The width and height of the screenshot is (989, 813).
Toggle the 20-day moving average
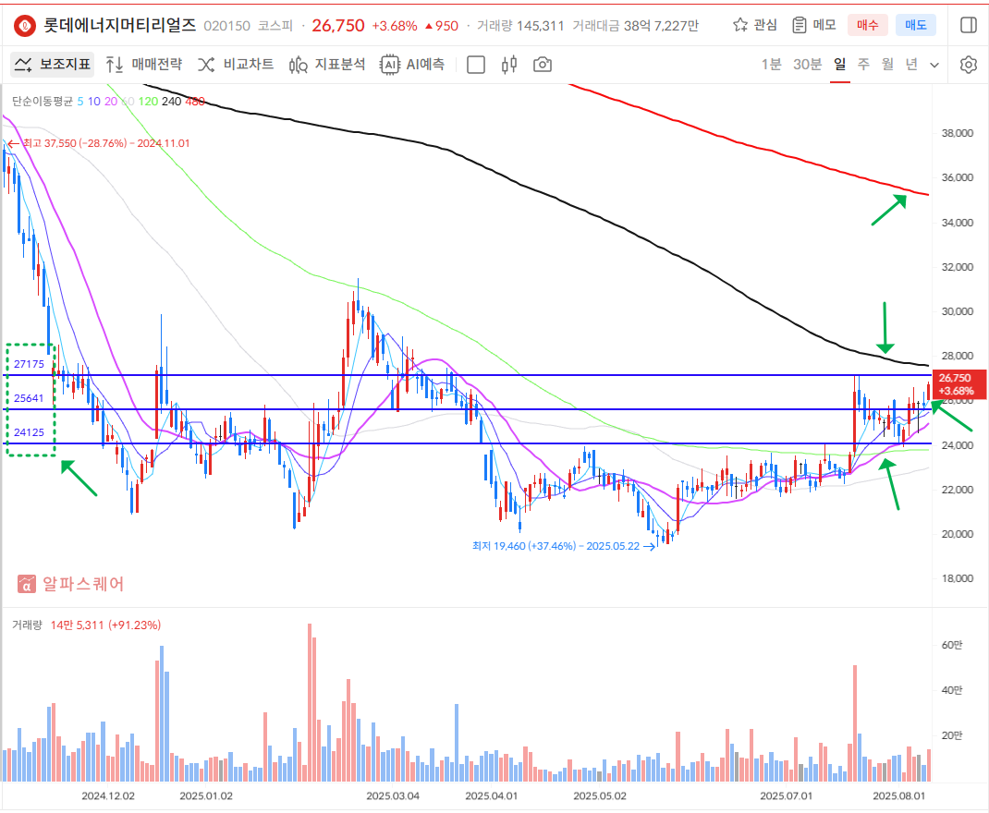[x=111, y=102]
